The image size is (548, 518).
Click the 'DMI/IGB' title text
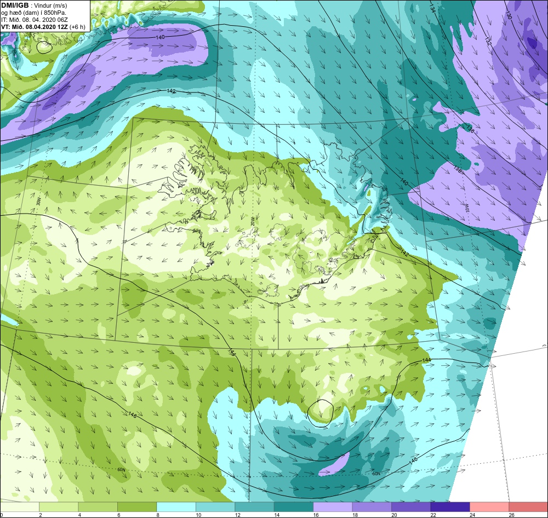(x=15, y=5)
